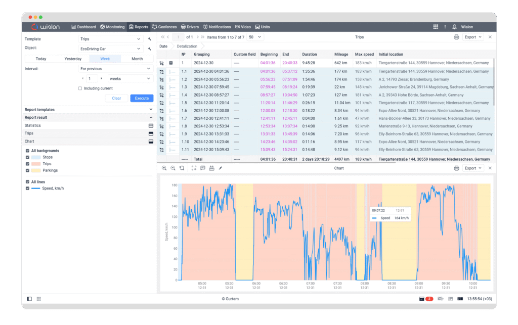Click the wrench icon next to Object
Viewport: 518px width, 325px height.
tap(150, 49)
